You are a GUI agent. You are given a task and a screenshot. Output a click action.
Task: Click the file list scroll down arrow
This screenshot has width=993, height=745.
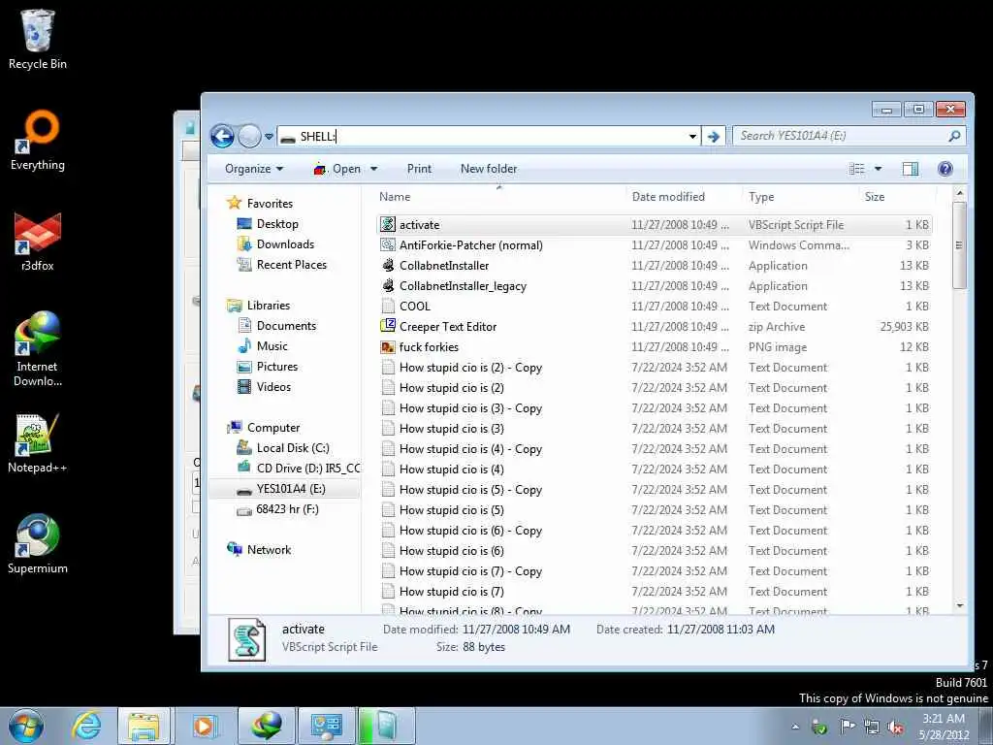pos(960,605)
